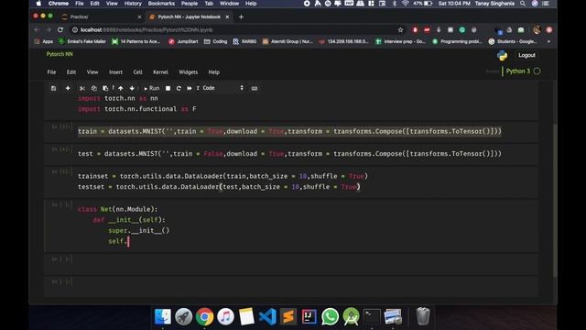Bookmark this page with the star icon
Viewport: 586px width, 330px height.
click(400, 30)
